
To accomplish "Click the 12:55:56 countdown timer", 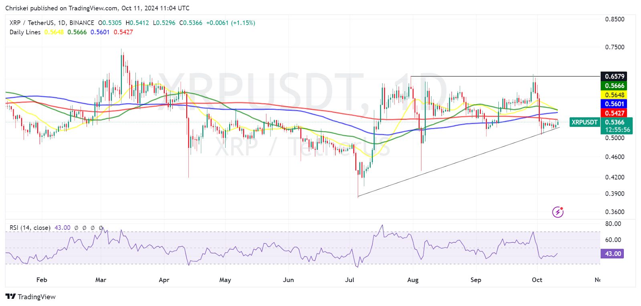I will coord(617,130).
